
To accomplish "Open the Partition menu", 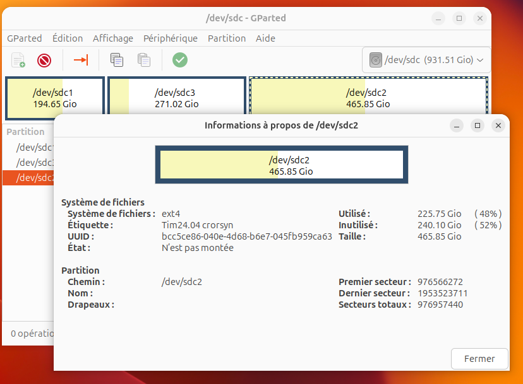I will tap(227, 38).
